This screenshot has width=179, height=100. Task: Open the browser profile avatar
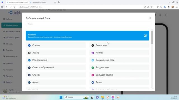(173, 7)
